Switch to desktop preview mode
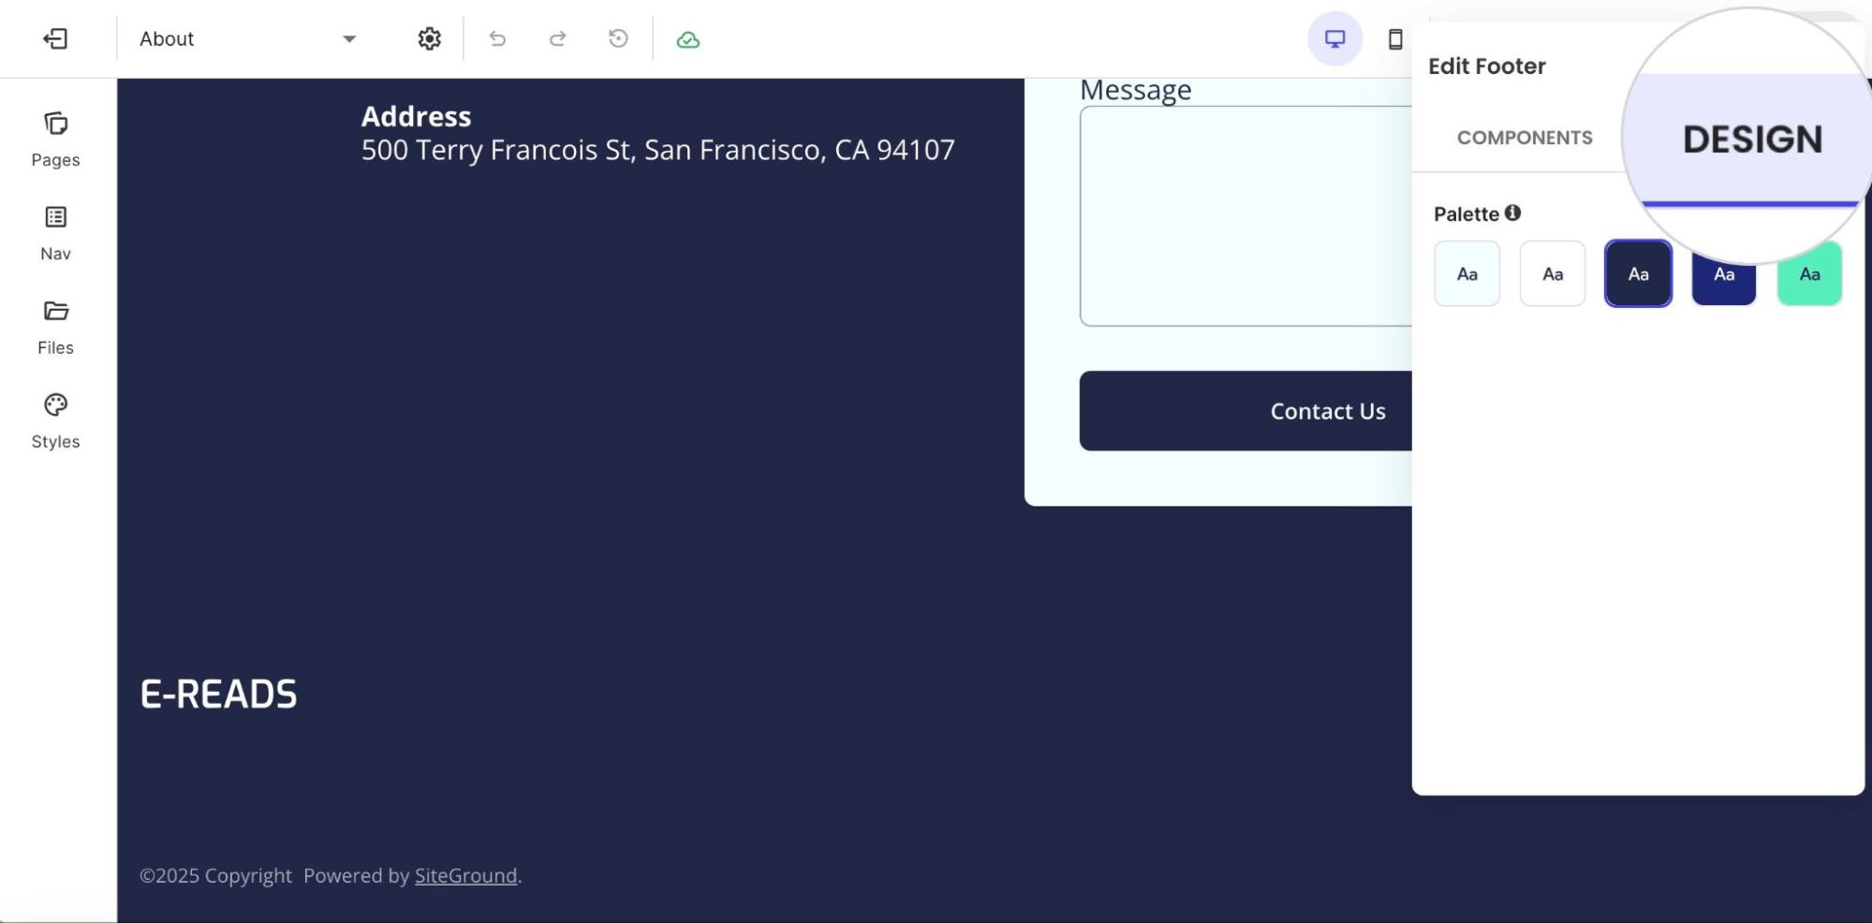Screen dimensions: 1872x923 tap(1334, 38)
